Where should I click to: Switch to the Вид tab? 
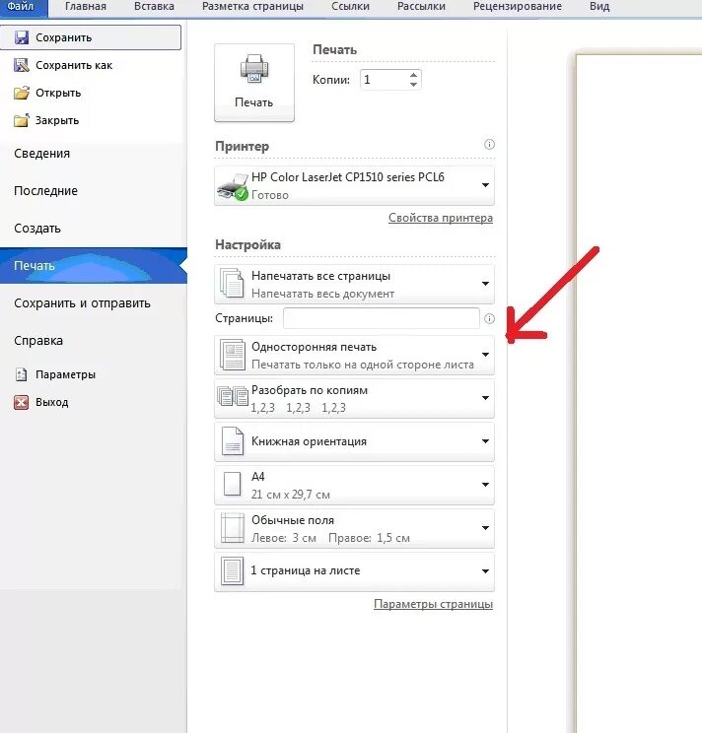click(x=599, y=7)
